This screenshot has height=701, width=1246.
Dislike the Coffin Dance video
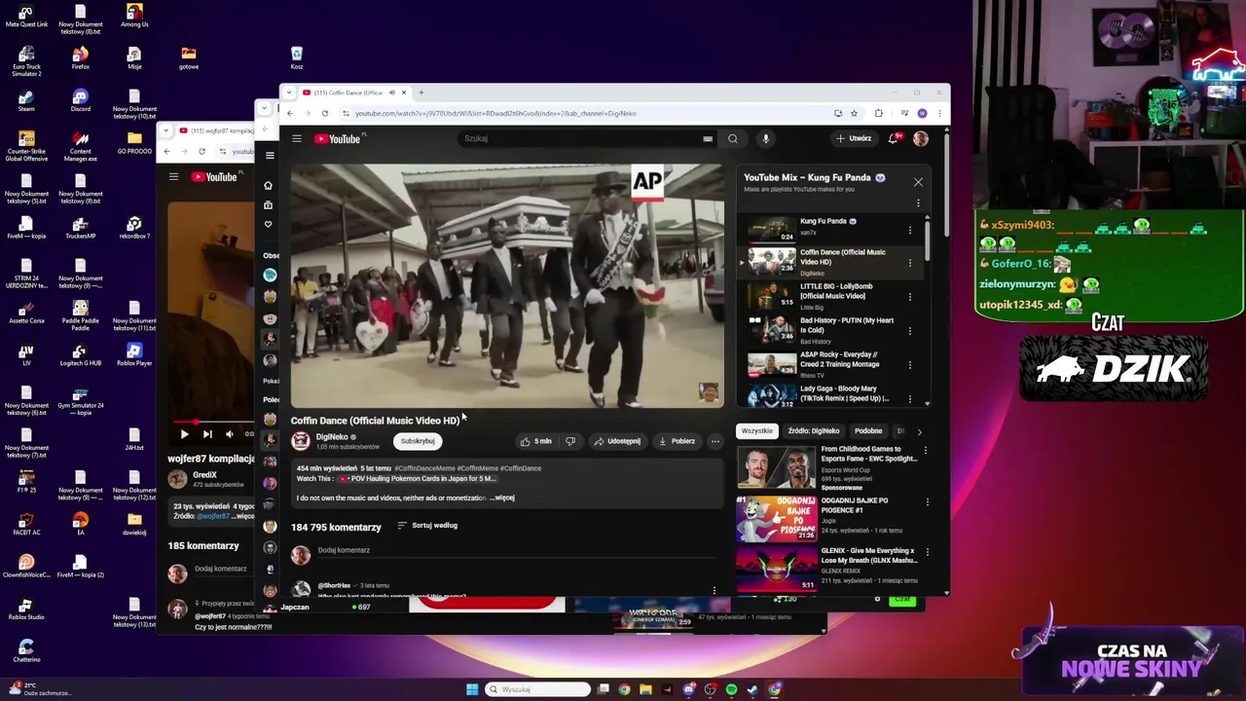coord(570,441)
